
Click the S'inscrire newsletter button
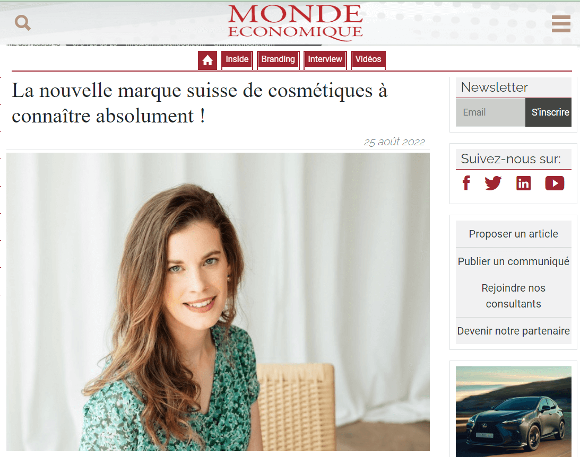coord(548,112)
